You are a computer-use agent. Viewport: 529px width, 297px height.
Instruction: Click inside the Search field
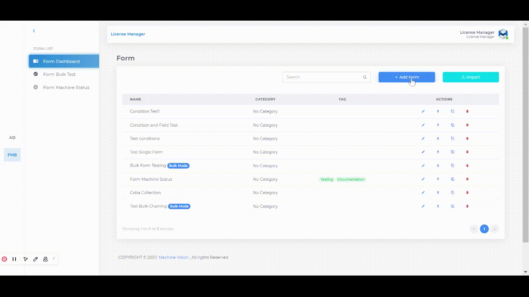pos(322,77)
